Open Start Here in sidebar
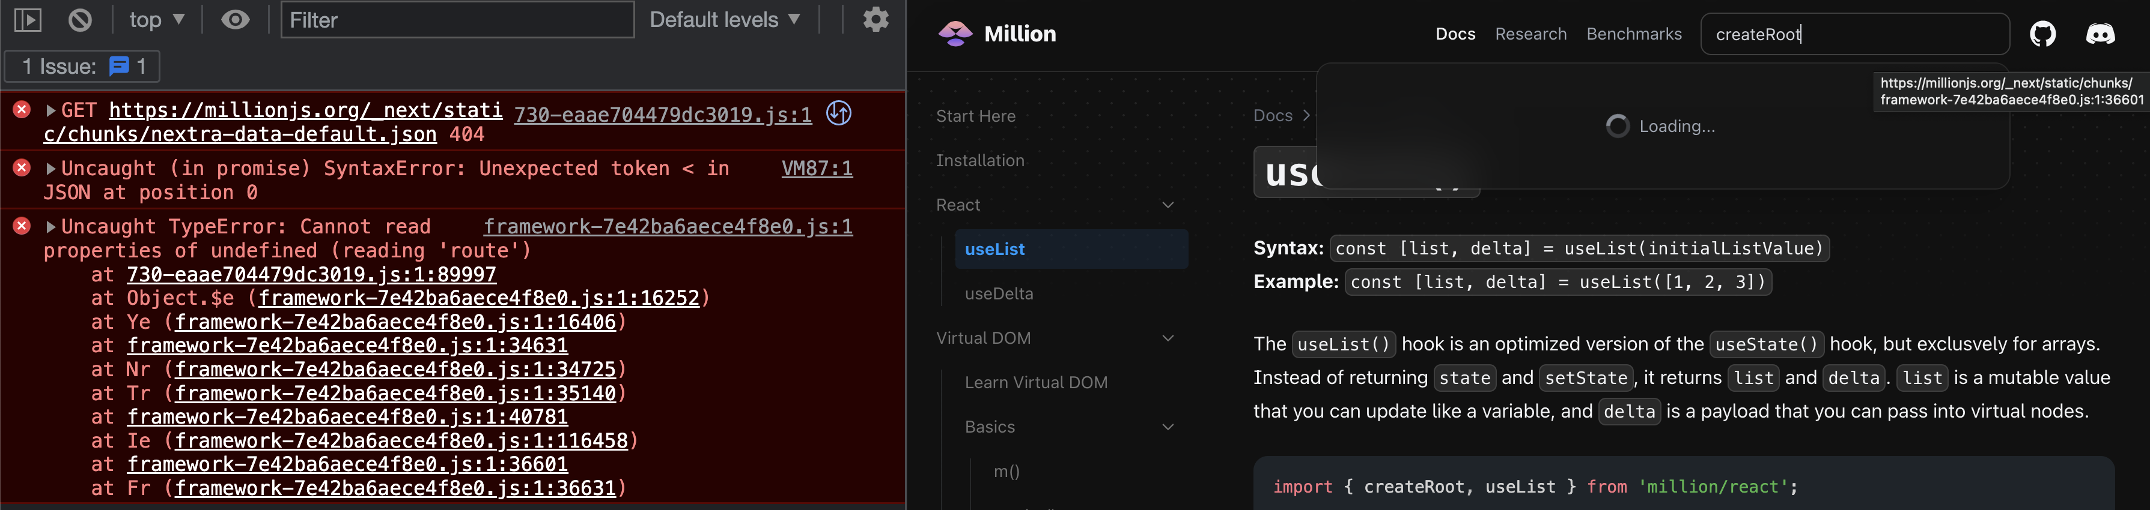2150x510 pixels. [976, 116]
